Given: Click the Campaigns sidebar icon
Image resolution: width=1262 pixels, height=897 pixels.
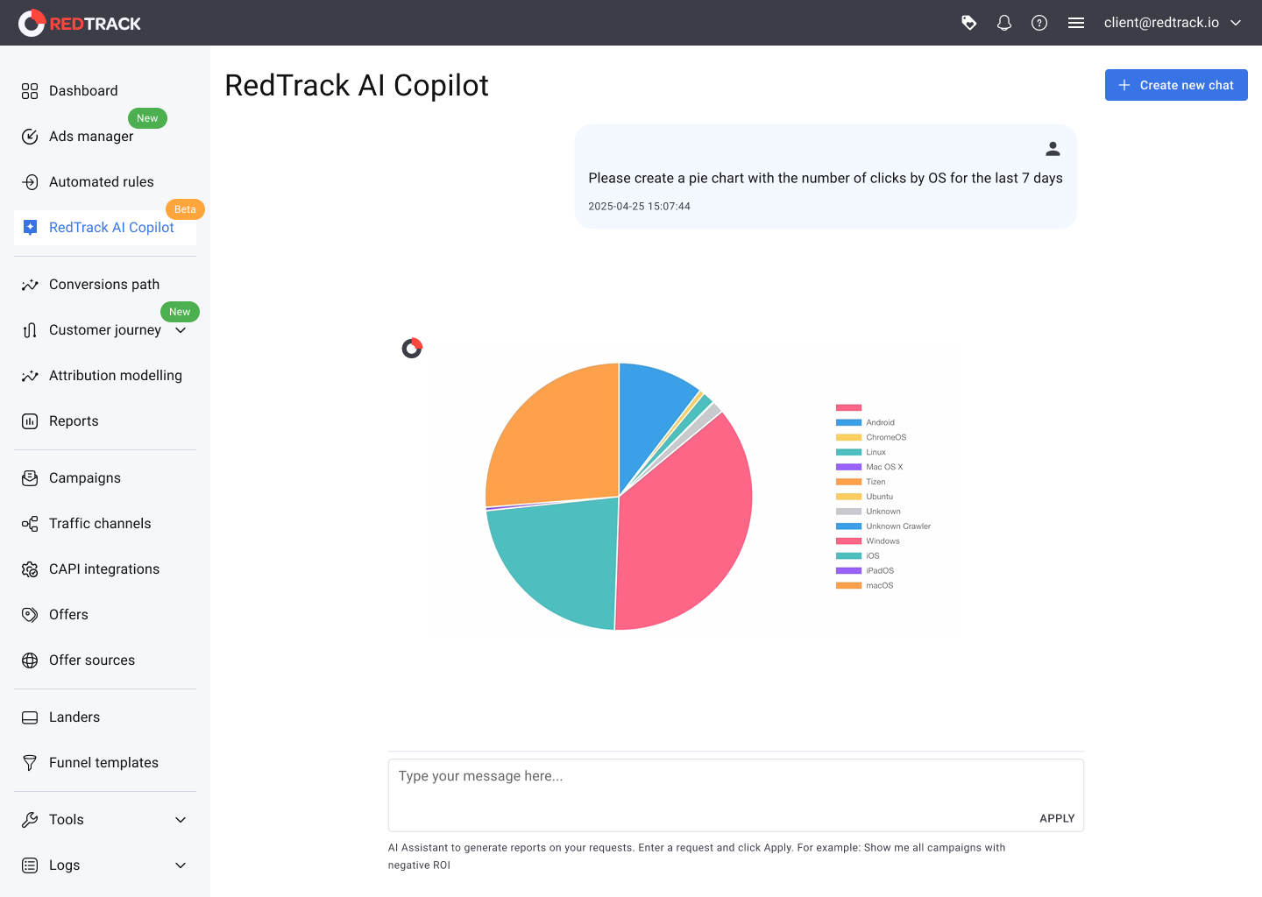Looking at the screenshot, I should (30, 478).
